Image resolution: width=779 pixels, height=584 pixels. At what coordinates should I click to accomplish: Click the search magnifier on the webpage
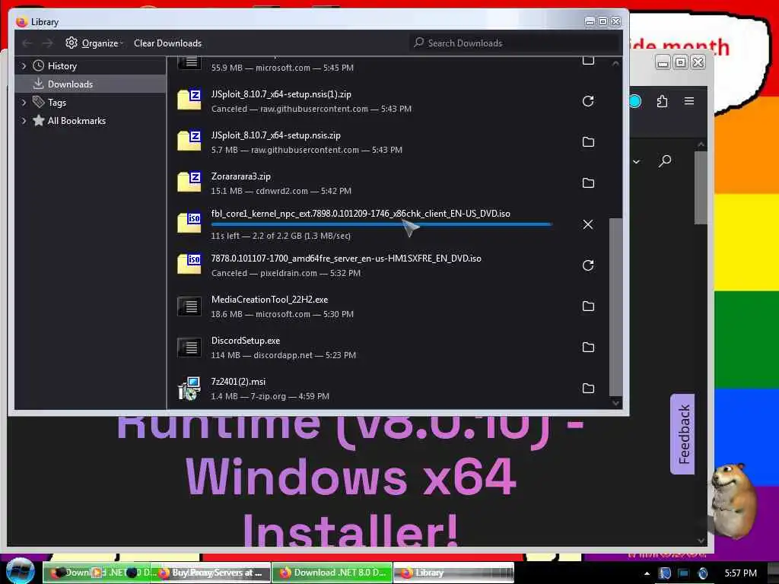pos(665,161)
